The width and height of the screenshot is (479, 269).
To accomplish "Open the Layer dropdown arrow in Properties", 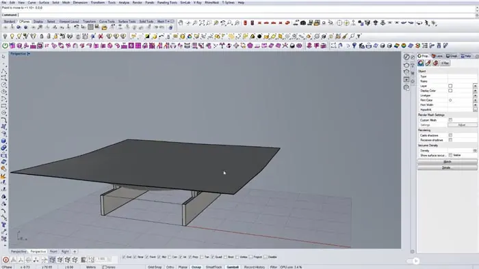I will click(475, 86).
